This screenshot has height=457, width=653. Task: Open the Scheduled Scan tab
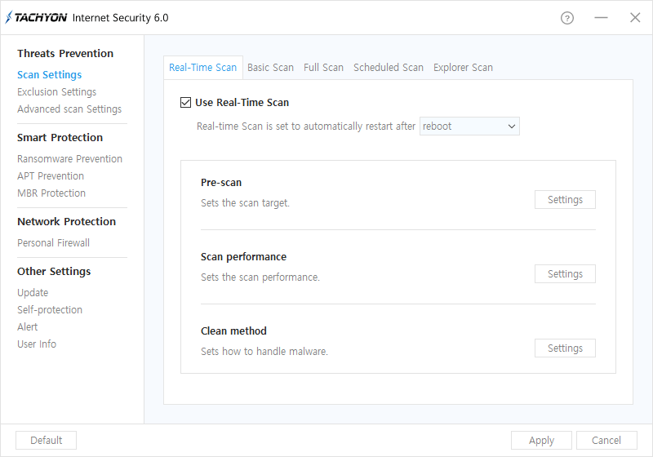point(388,68)
